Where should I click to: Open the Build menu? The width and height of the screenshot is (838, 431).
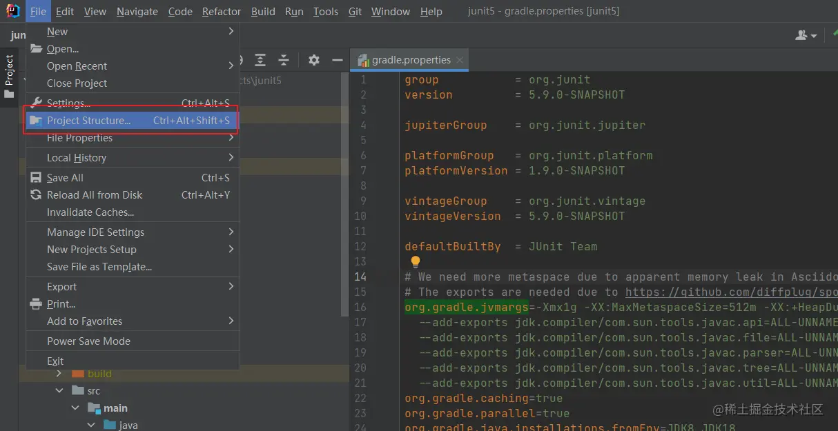point(263,11)
